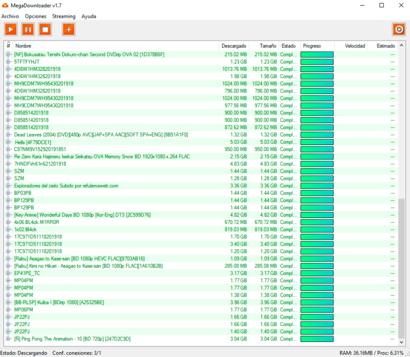The image size is (410, 357).
Task: Select the Asagao to Kase-san HEVC entry
Action: tap(79, 258)
